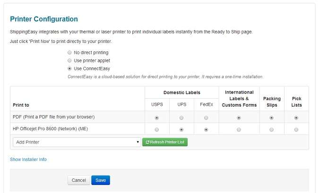
Task: Assign Packing Slips to HP Officejet printer
Action: (x=272, y=129)
